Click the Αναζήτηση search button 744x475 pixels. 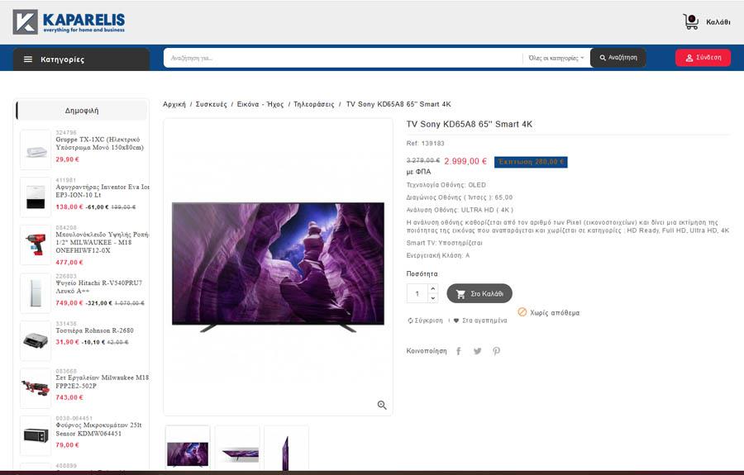[x=618, y=57]
